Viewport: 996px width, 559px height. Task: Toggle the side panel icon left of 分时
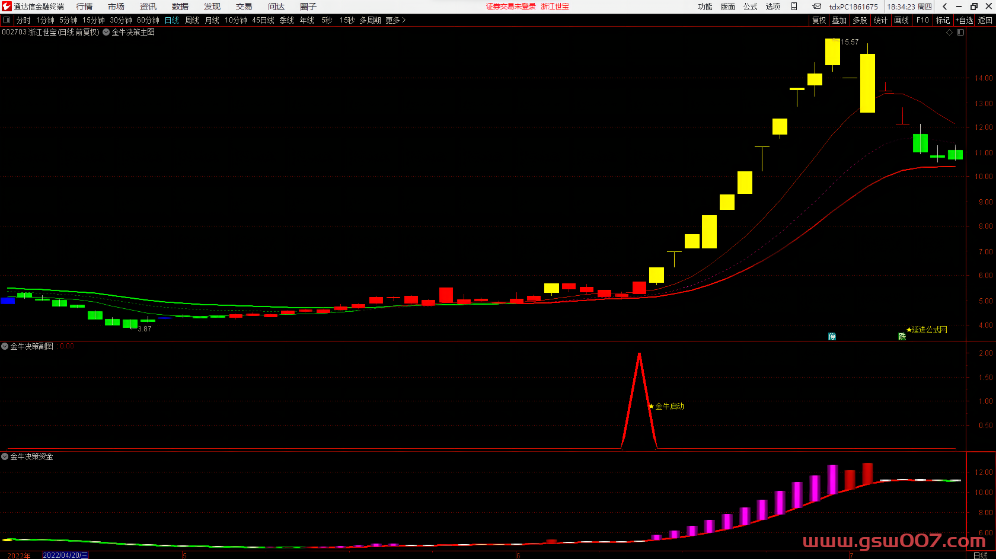(x=7, y=20)
